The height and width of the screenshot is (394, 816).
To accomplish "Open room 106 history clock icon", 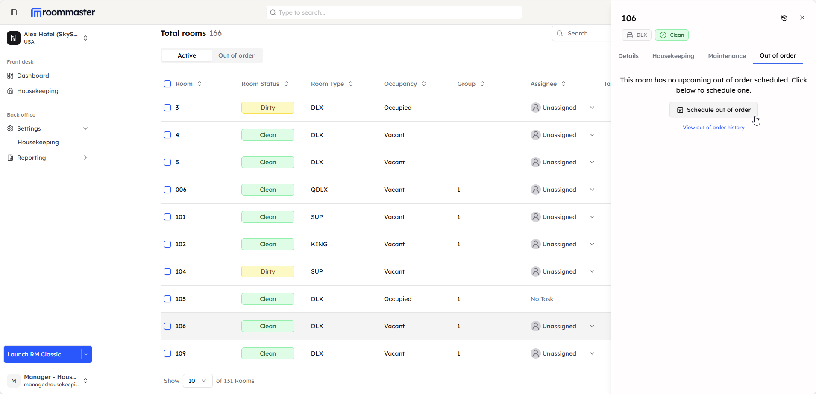I will point(784,18).
